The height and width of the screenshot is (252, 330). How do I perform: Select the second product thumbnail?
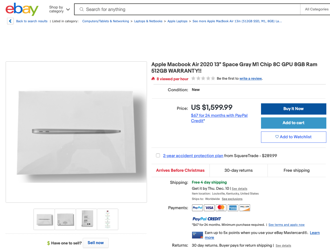coord(65,219)
